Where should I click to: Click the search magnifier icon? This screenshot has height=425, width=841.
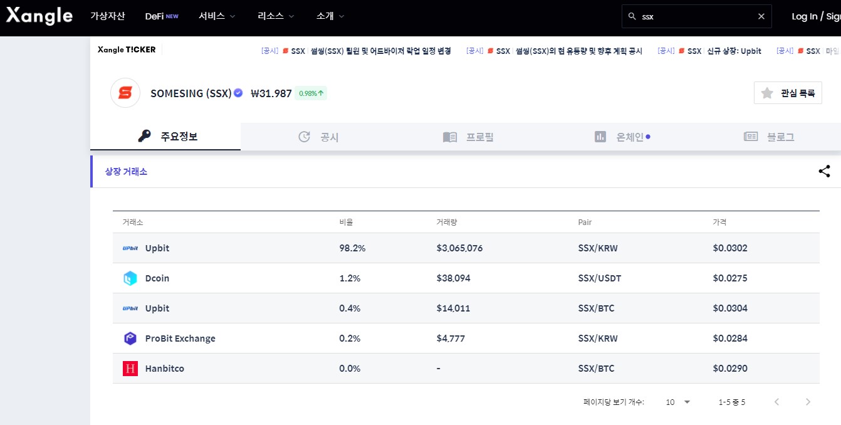[x=632, y=17]
